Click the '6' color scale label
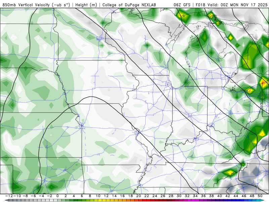The width and height of the screenshot is (269, 202). (x=82, y=196)
